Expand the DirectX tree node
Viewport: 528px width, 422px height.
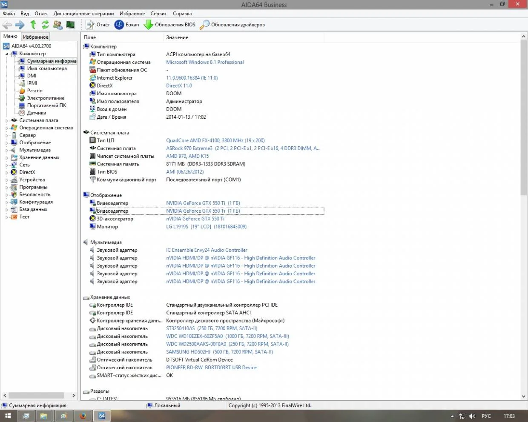click(x=6, y=173)
